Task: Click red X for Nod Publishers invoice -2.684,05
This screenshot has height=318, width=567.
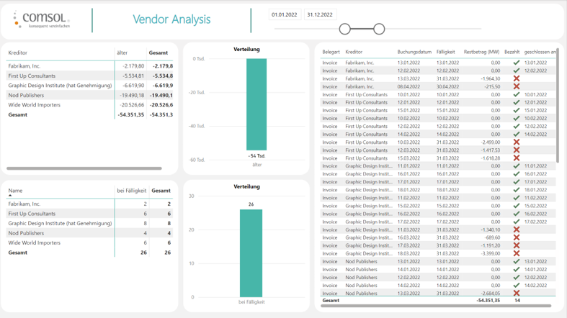Action: [x=517, y=293]
